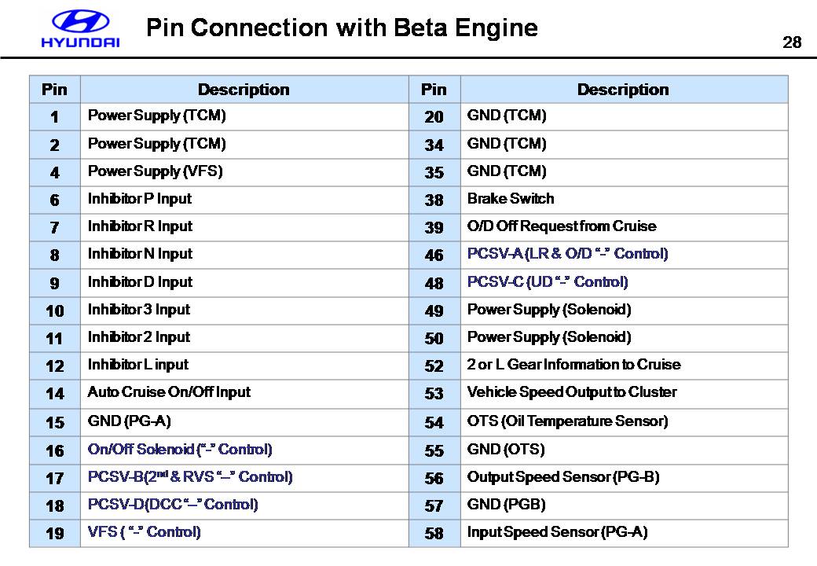This screenshot has height=566, width=817.
Task: Click the PCSV-A LR & O/D control text
Action: 567,254
